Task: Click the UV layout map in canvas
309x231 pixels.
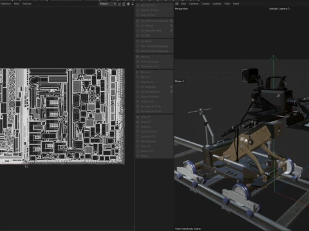Action: [x=62, y=116]
